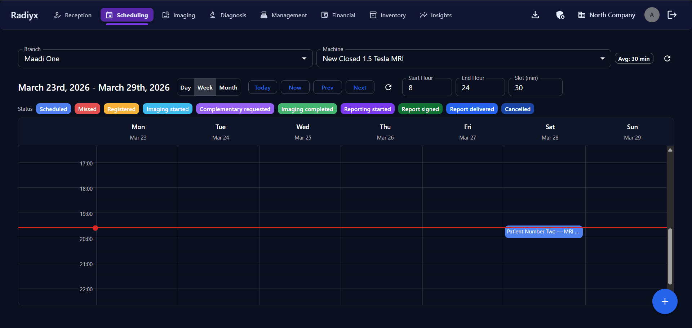Image resolution: width=692 pixels, height=328 pixels.
Task: Click the download icon in the top bar
Action: point(535,15)
